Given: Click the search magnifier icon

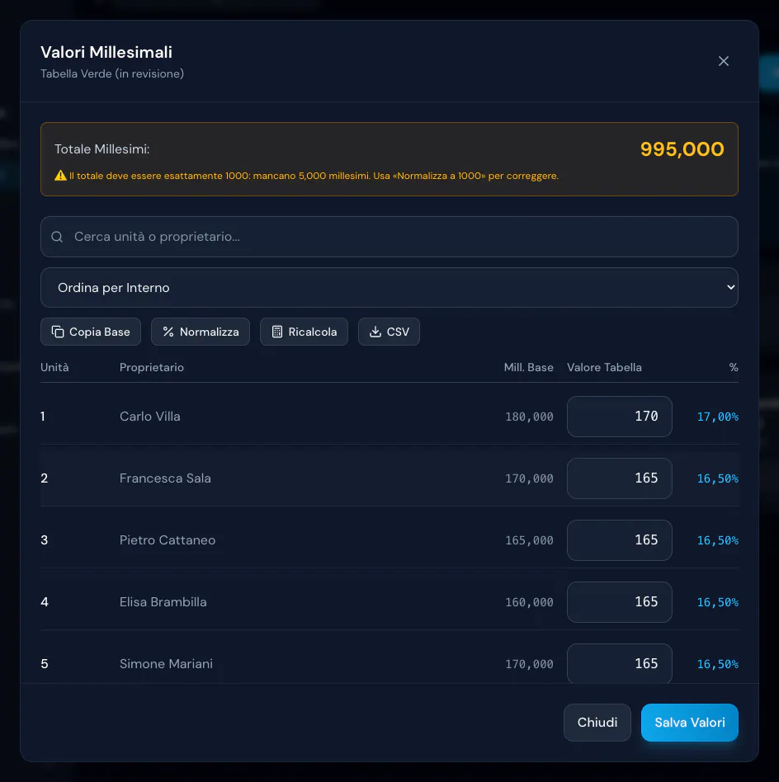Looking at the screenshot, I should click(58, 237).
